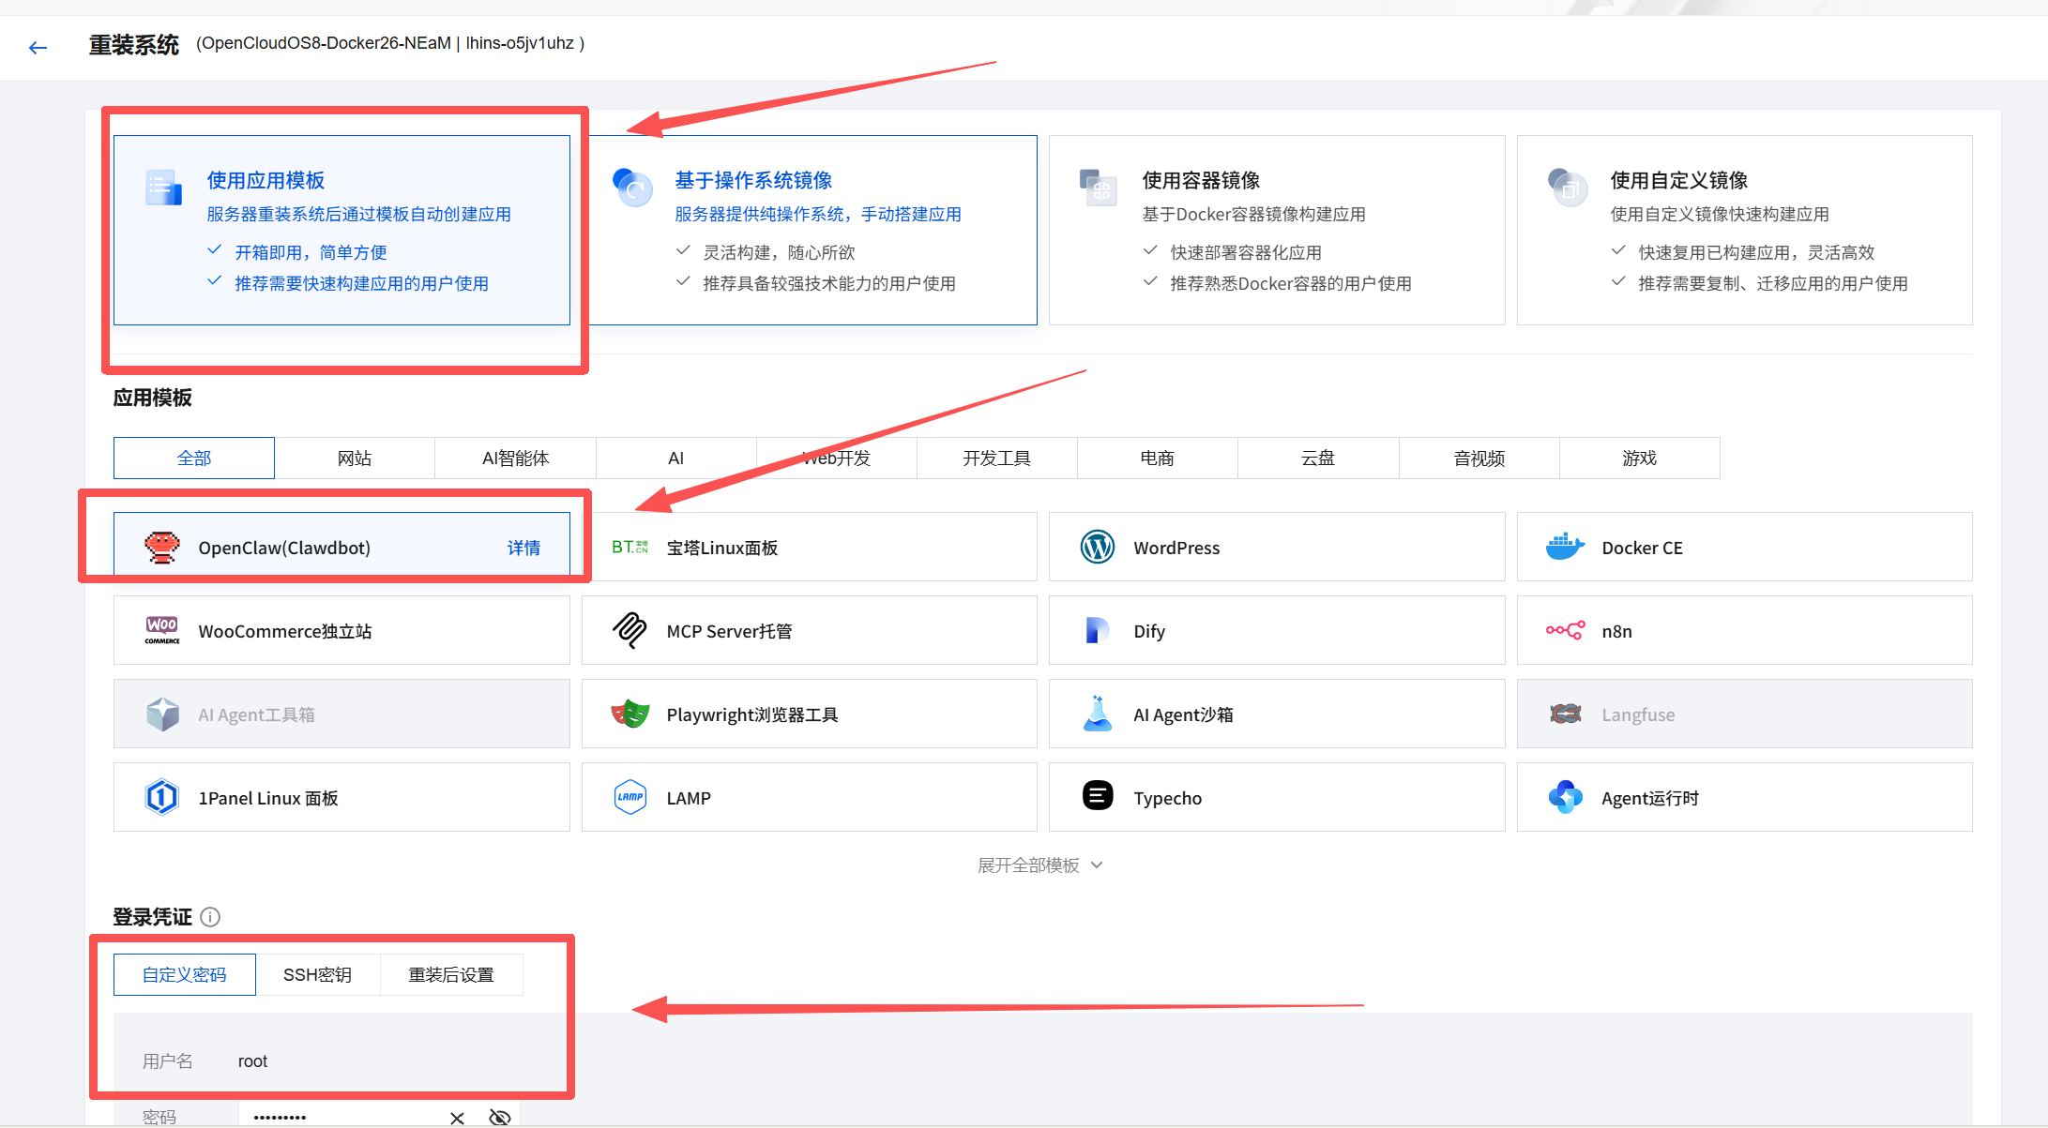The height and width of the screenshot is (1128, 2048).
Task: Switch to the AI智能体 category tab
Action: click(515, 458)
